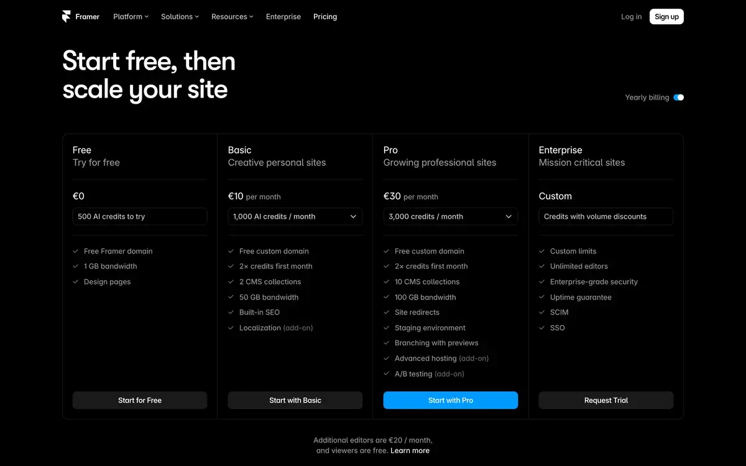Image resolution: width=746 pixels, height=466 pixels.
Task: Click the 'Custom' Enterprise price text
Action: [x=555, y=196]
